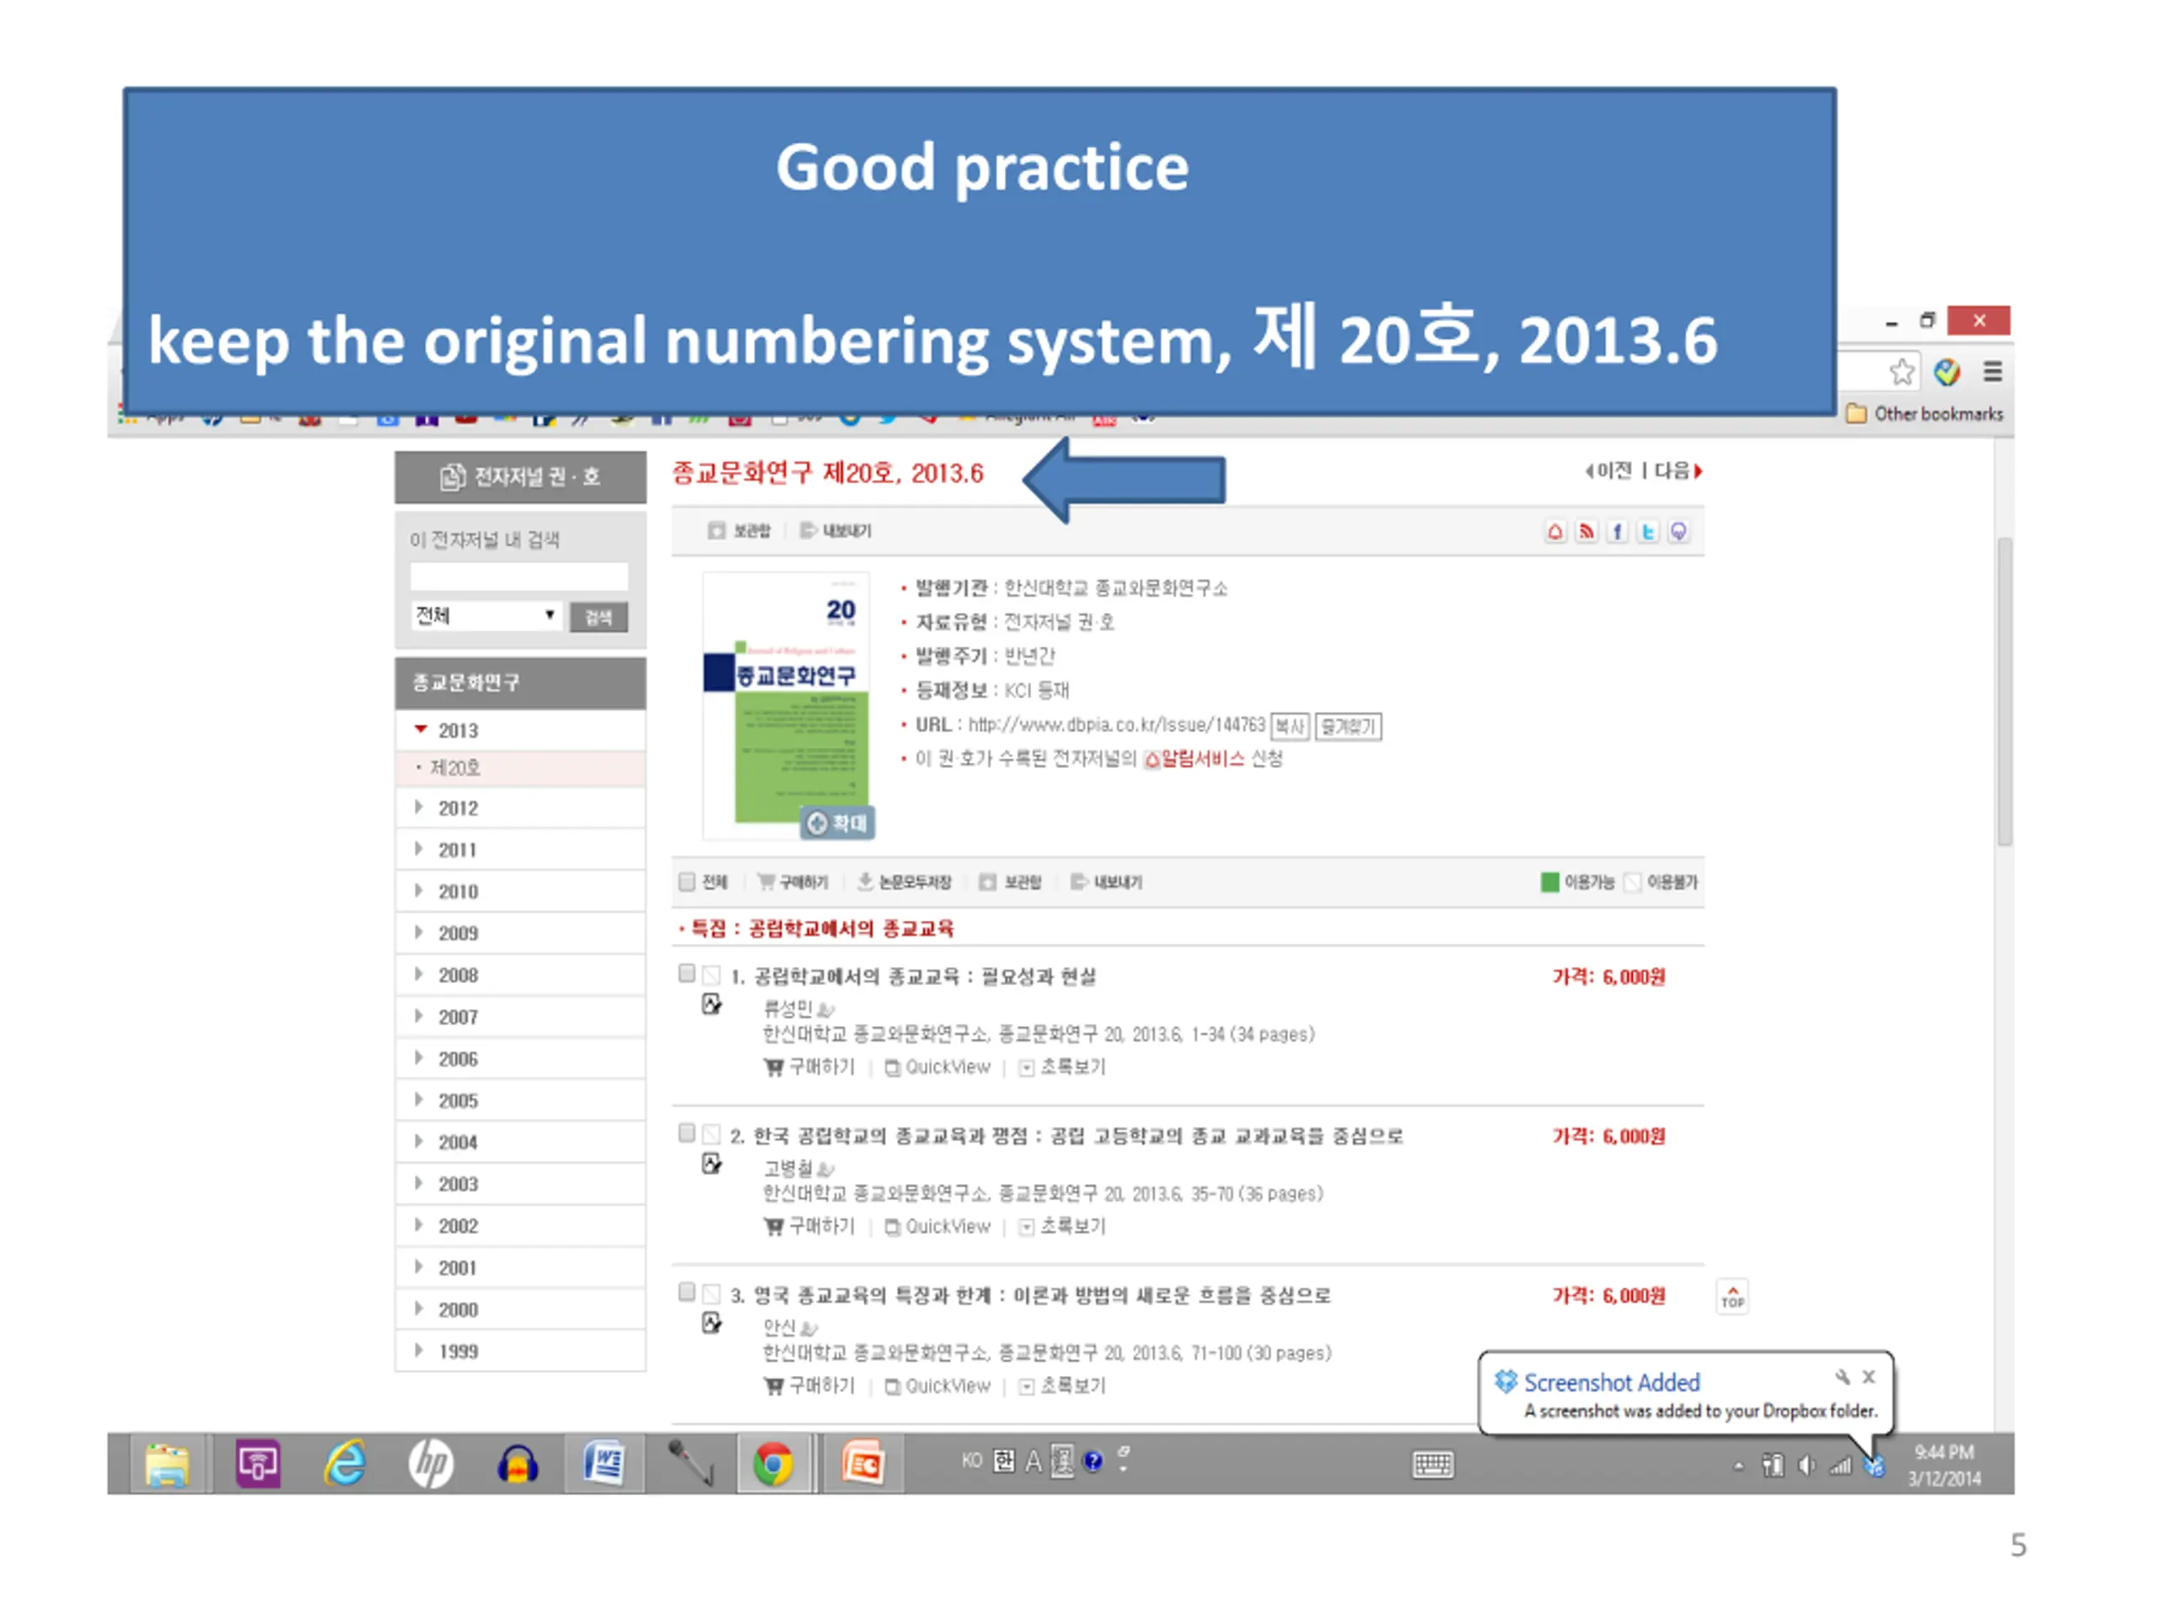Click 내보내기 in the top issue toolbar
2158x1619 pixels.
point(835,531)
